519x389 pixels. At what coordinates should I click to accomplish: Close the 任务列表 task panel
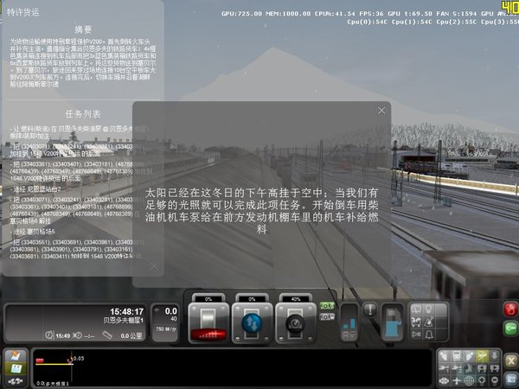click(x=154, y=266)
